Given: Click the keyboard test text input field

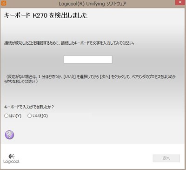Looking at the screenshot, I should 88,60.
